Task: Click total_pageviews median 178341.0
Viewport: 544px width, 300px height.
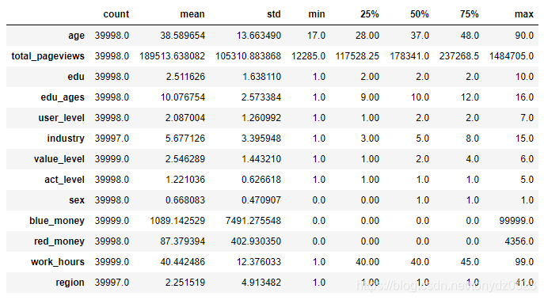Action: [409, 56]
